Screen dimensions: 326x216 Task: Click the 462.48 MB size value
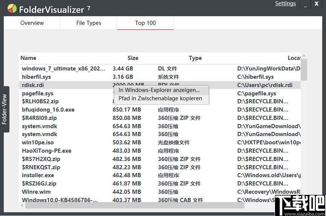(127, 175)
